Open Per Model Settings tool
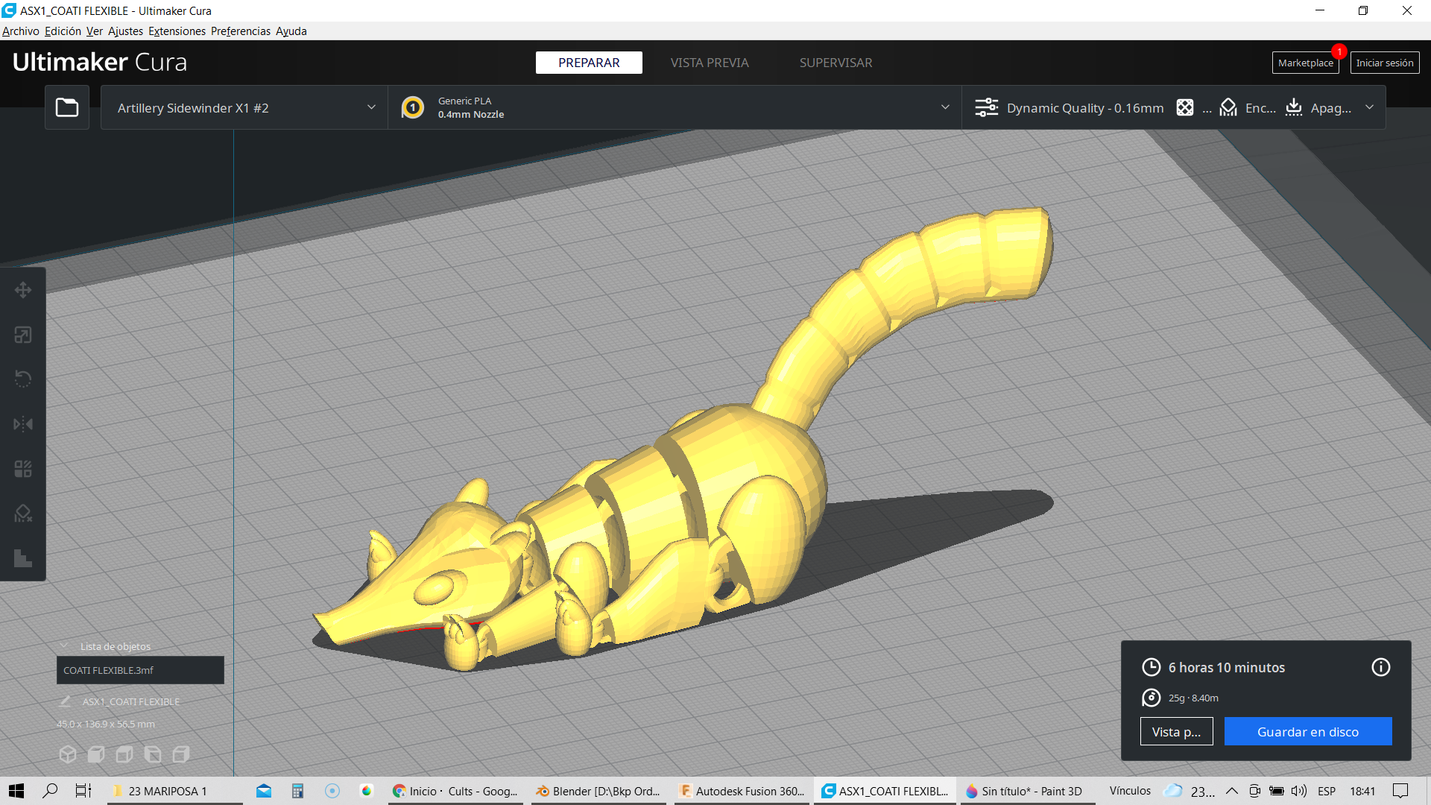This screenshot has width=1431, height=805. (23, 469)
